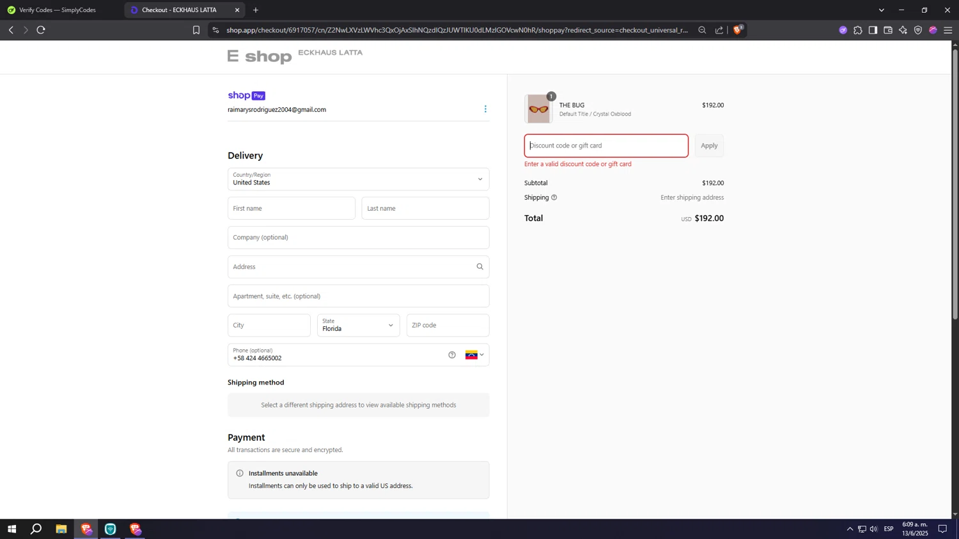Click the THE BUG product name

coord(572,105)
